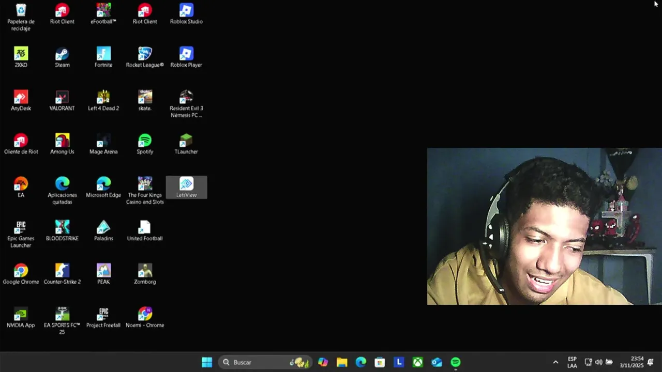Launch TLauncher from the desktop
This screenshot has width=662, height=372.
pos(186,144)
